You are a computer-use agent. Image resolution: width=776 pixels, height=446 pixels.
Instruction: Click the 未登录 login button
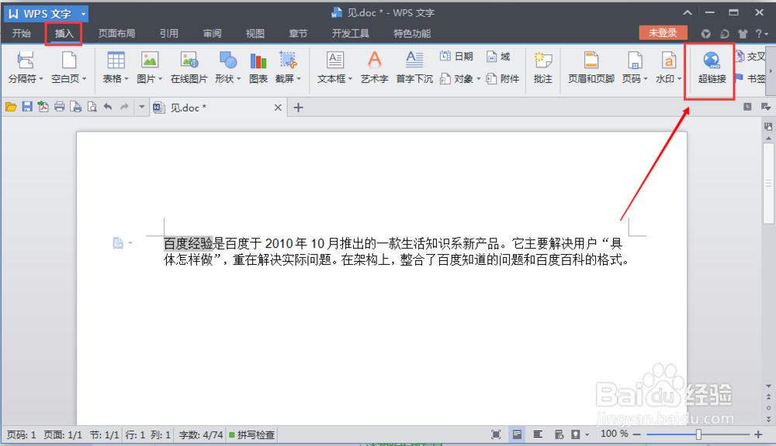point(662,33)
